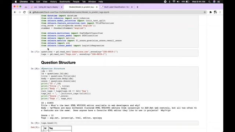Click the battery status indicator
Image resolution: width=235 pixels, height=132 pixels.
185,1
